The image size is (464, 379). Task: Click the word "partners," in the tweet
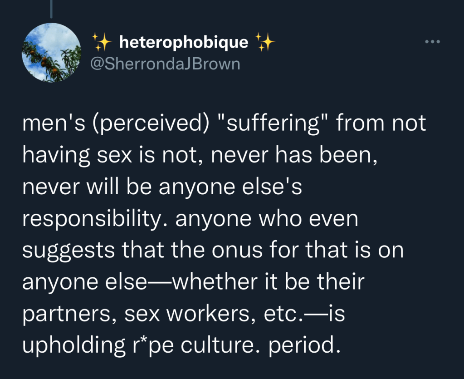[67, 314]
